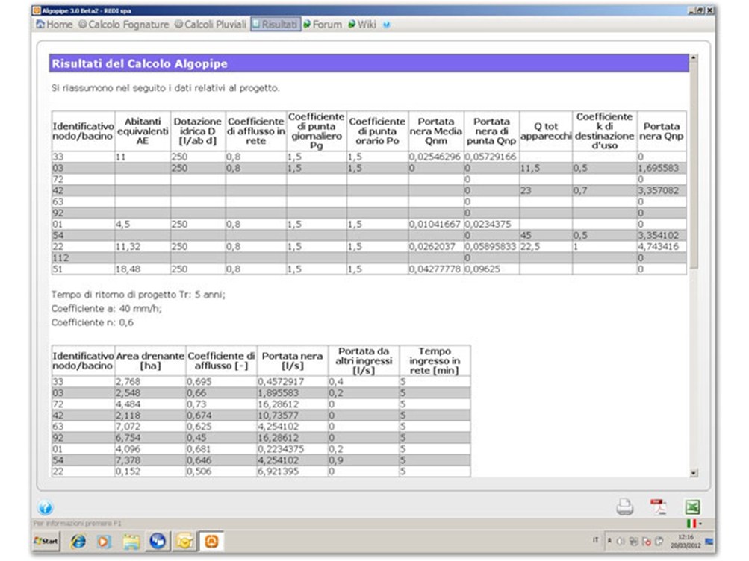Click the Abitanti equivalenti AE column header

click(x=142, y=131)
